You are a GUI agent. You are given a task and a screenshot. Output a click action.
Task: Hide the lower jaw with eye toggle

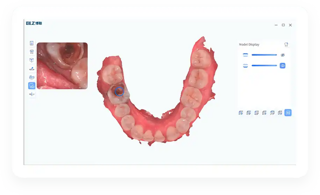tap(282, 66)
